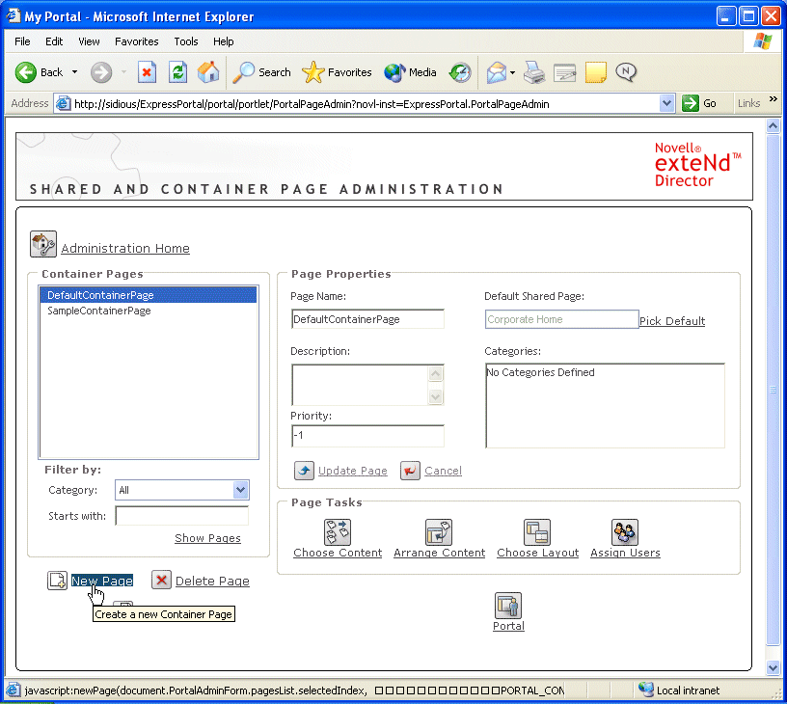Click the Default Shared Page field
The height and width of the screenshot is (704, 787).
[561, 319]
